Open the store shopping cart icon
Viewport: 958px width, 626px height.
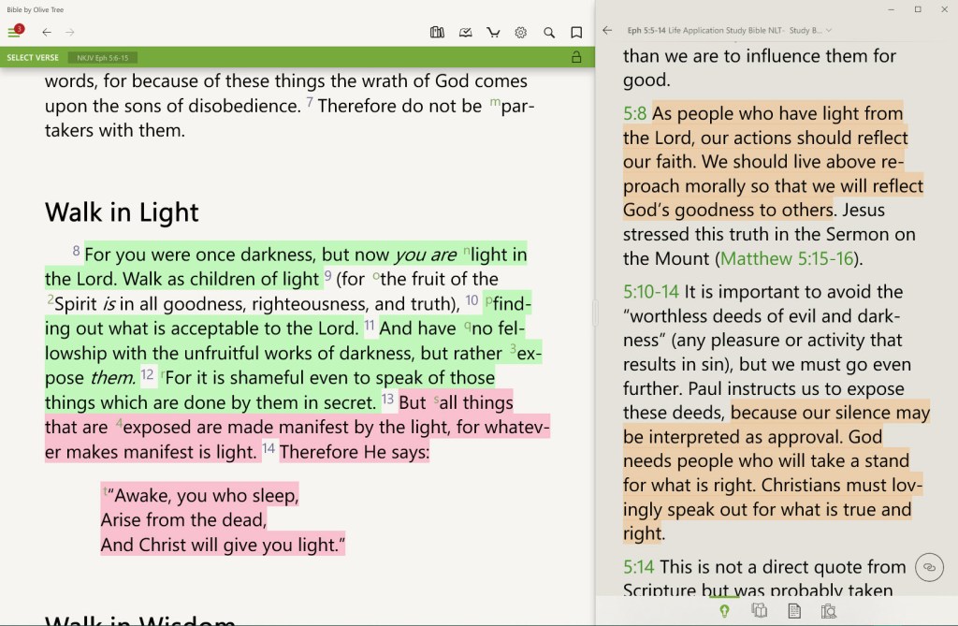pos(493,32)
